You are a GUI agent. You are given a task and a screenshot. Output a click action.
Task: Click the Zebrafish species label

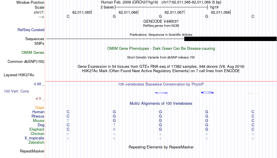point(36,143)
